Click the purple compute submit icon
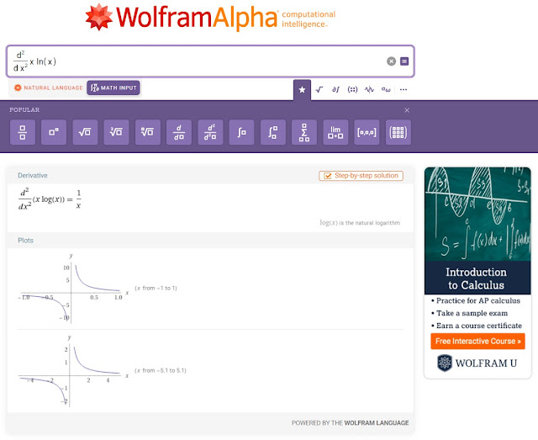538x440 pixels. coord(404,61)
